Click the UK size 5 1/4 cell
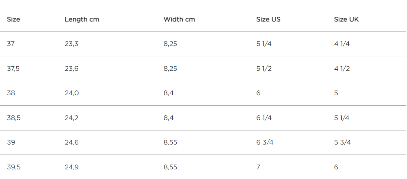This screenshot has height=179, width=407. tap(342, 118)
